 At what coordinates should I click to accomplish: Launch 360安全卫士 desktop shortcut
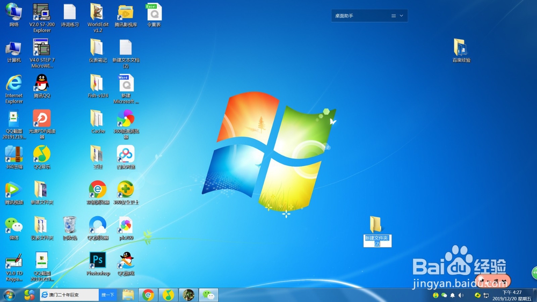point(126,193)
